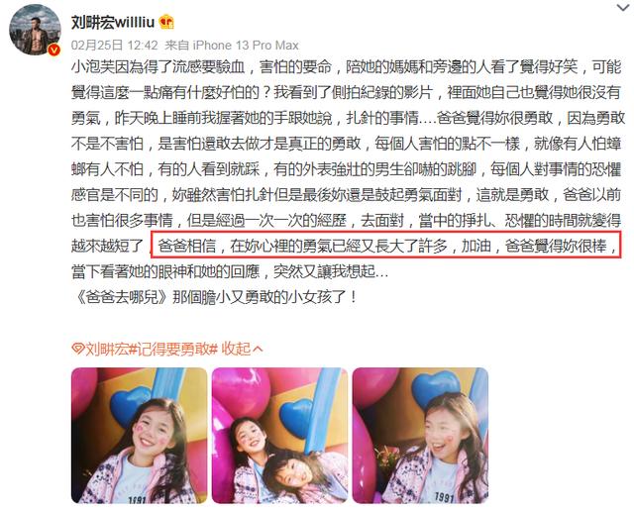
Task: Click the red-highlighted sentence 爸爸相信
Action: click(x=386, y=245)
